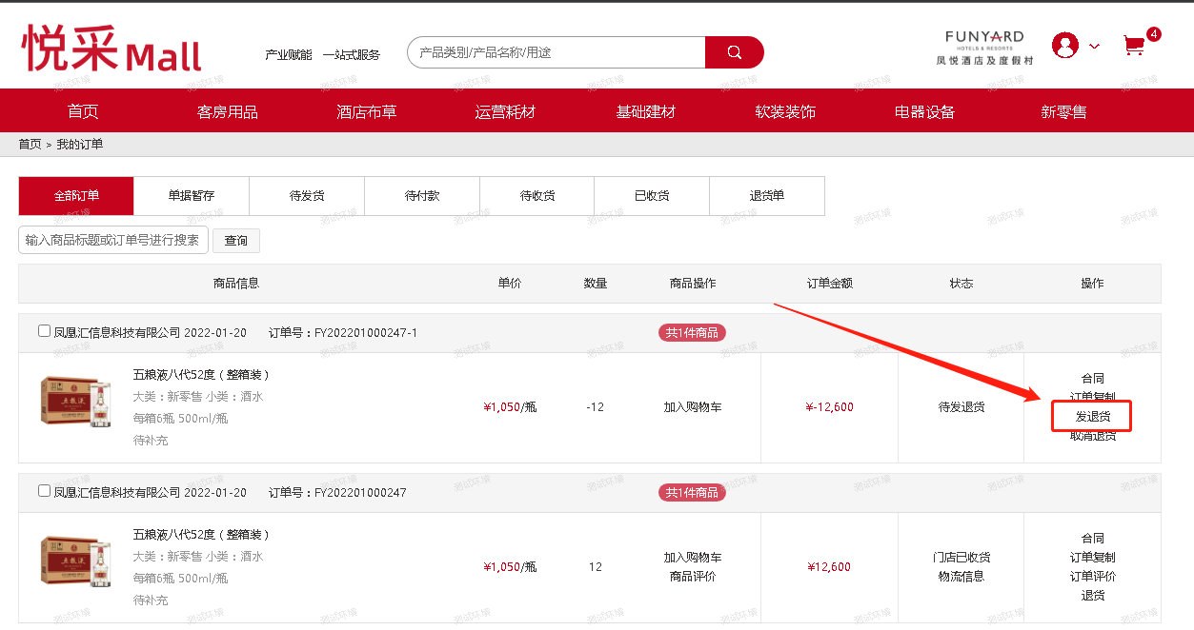The width and height of the screenshot is (1194, 630).
Task: Open the 酒店布草 category
Action: (x=367, y=111)
